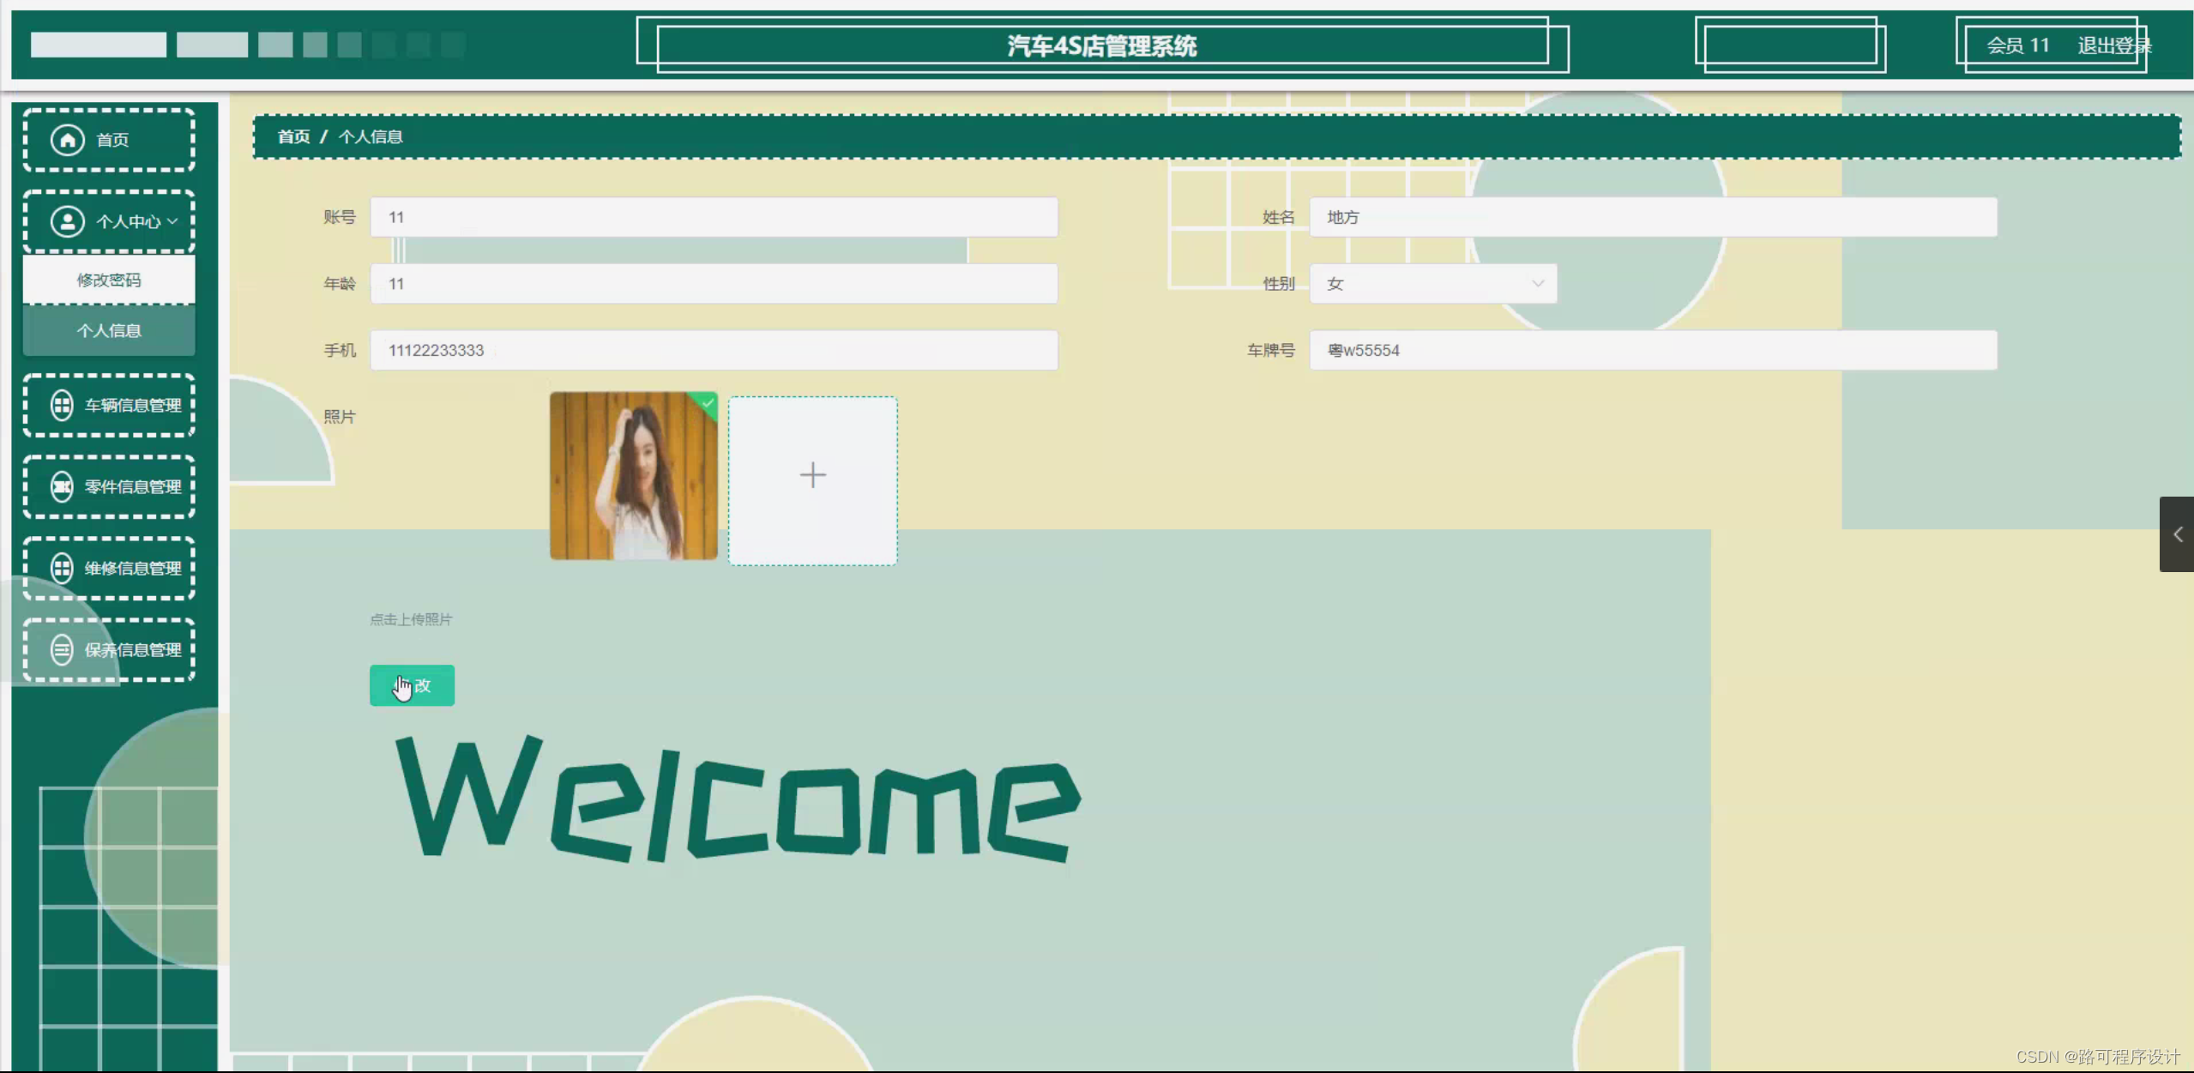Click the right-edge panel collapse arrow
The image size is (2194, 1073).
pyautogui.click(x=2179, y=533)
